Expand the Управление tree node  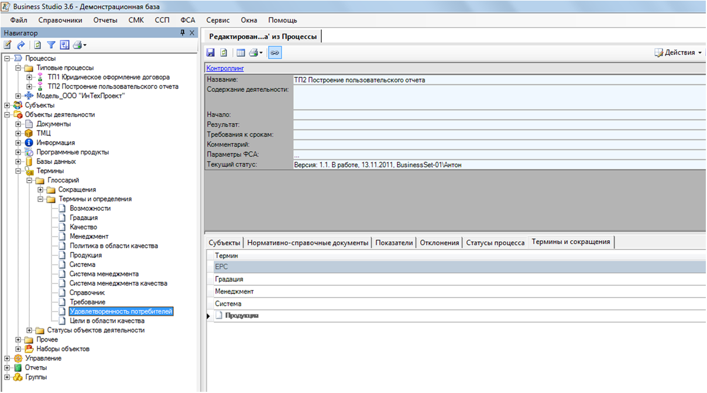coord(7,358)
